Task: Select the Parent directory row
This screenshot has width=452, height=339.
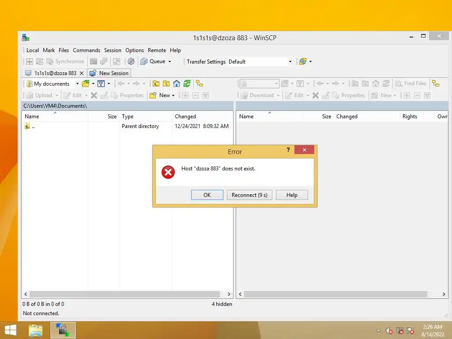Action: (127, 126)
